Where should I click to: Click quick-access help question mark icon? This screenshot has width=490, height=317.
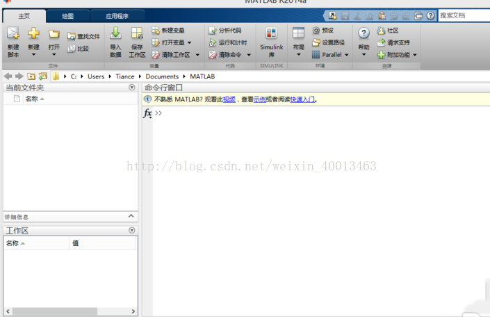[x=430, y=15]
